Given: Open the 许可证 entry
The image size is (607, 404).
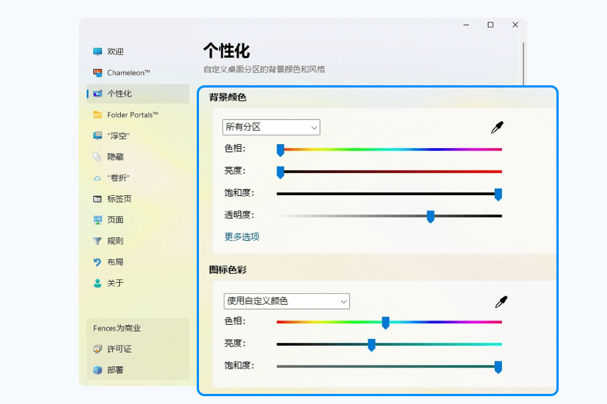Looking at the screenshot, I should pyautogui.click(x=119, y=349).
